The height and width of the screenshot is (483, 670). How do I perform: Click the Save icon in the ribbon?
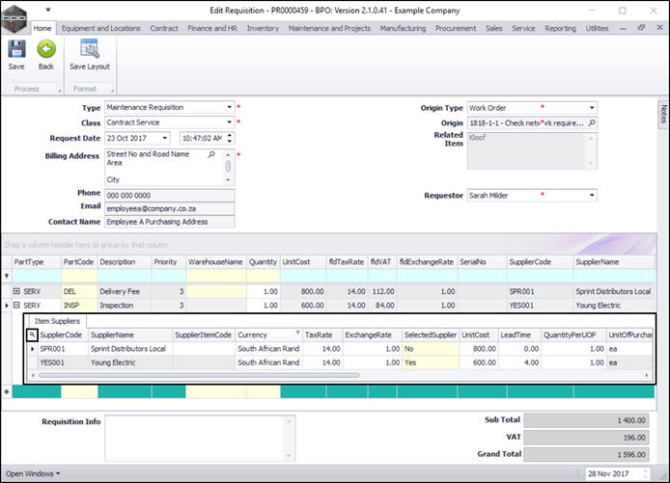click(x=16, y=50)
